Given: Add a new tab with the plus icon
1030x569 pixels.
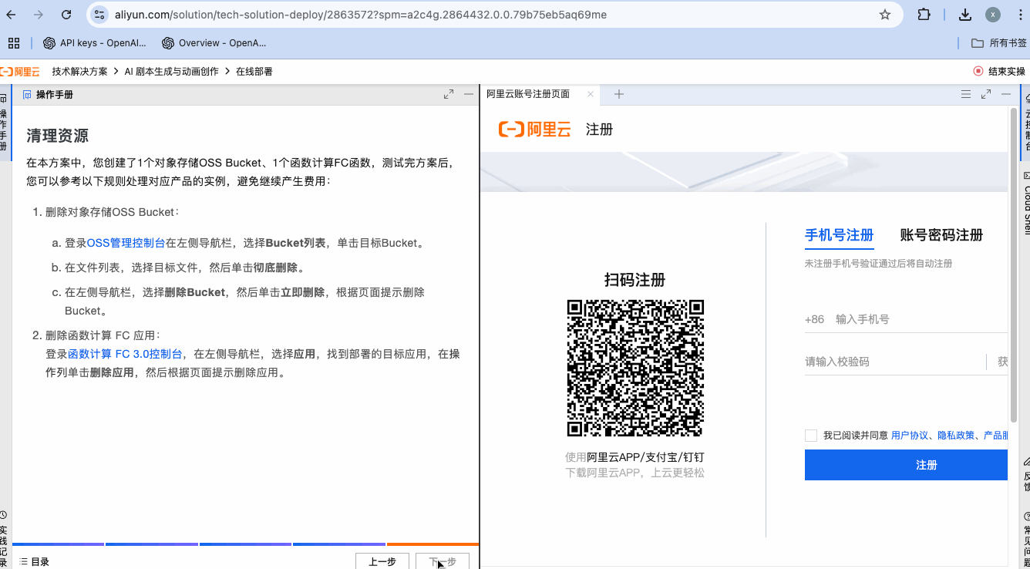Looking at the screenshot, I should pyautogui.click(x=618, y=94).
